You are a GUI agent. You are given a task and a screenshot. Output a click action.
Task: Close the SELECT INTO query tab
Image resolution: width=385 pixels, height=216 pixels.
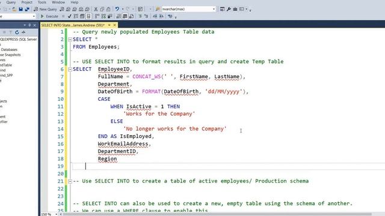(x=114, y=25)
